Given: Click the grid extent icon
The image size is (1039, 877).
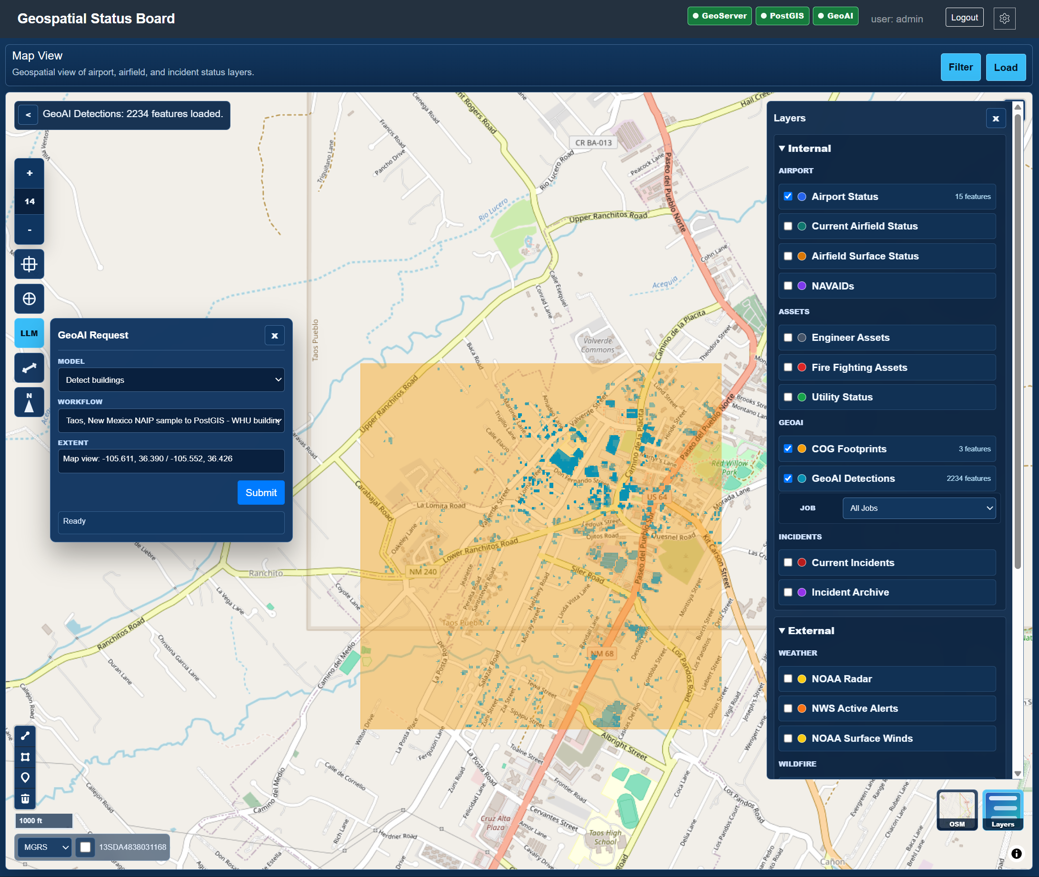Looking at the screenshot, I should pos(30,264).
